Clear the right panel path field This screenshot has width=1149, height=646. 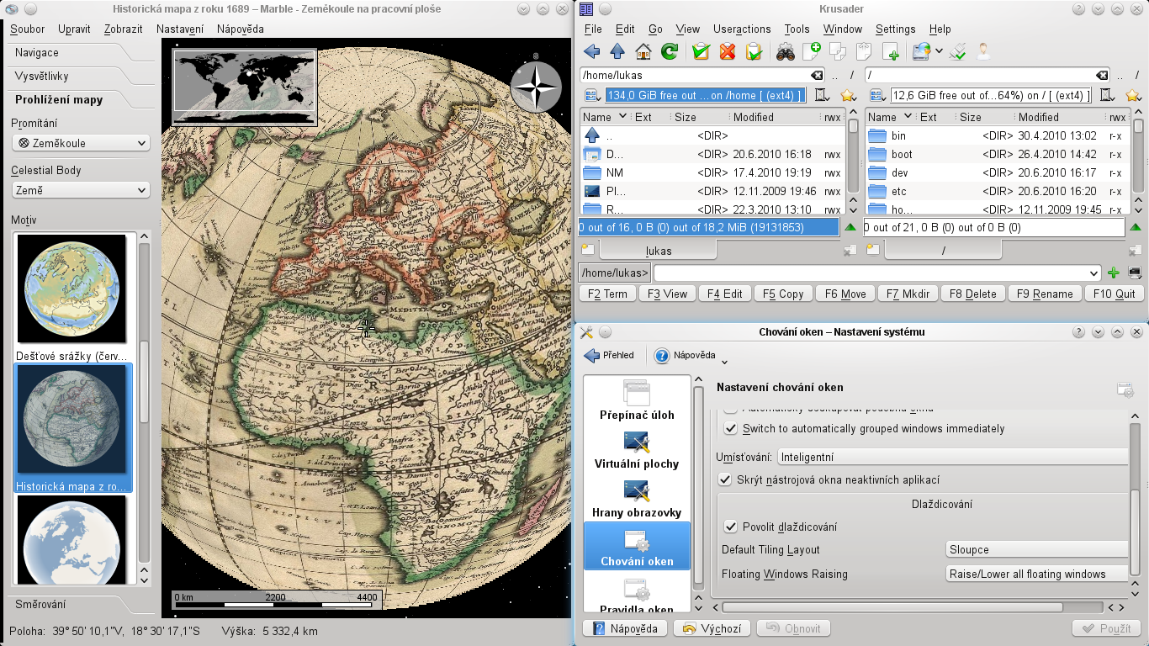[1102, 75]
